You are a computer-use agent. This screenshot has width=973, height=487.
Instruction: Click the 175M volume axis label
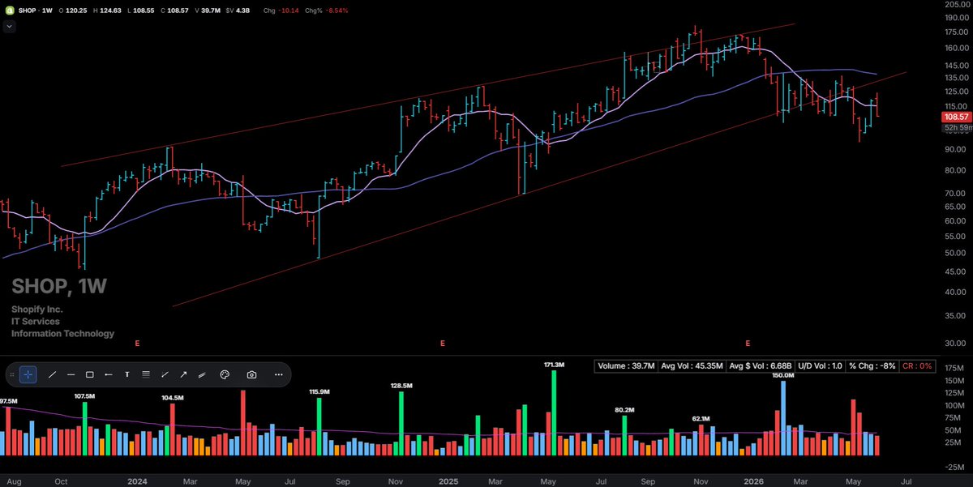coord(955,367)
